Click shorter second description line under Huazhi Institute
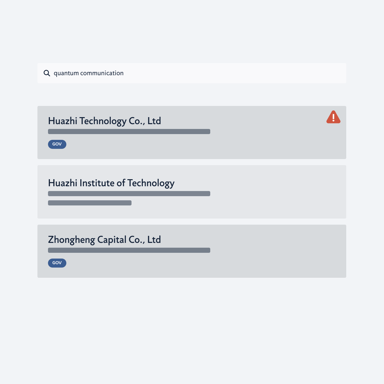The image size is (384, 384). pos(90,203)
